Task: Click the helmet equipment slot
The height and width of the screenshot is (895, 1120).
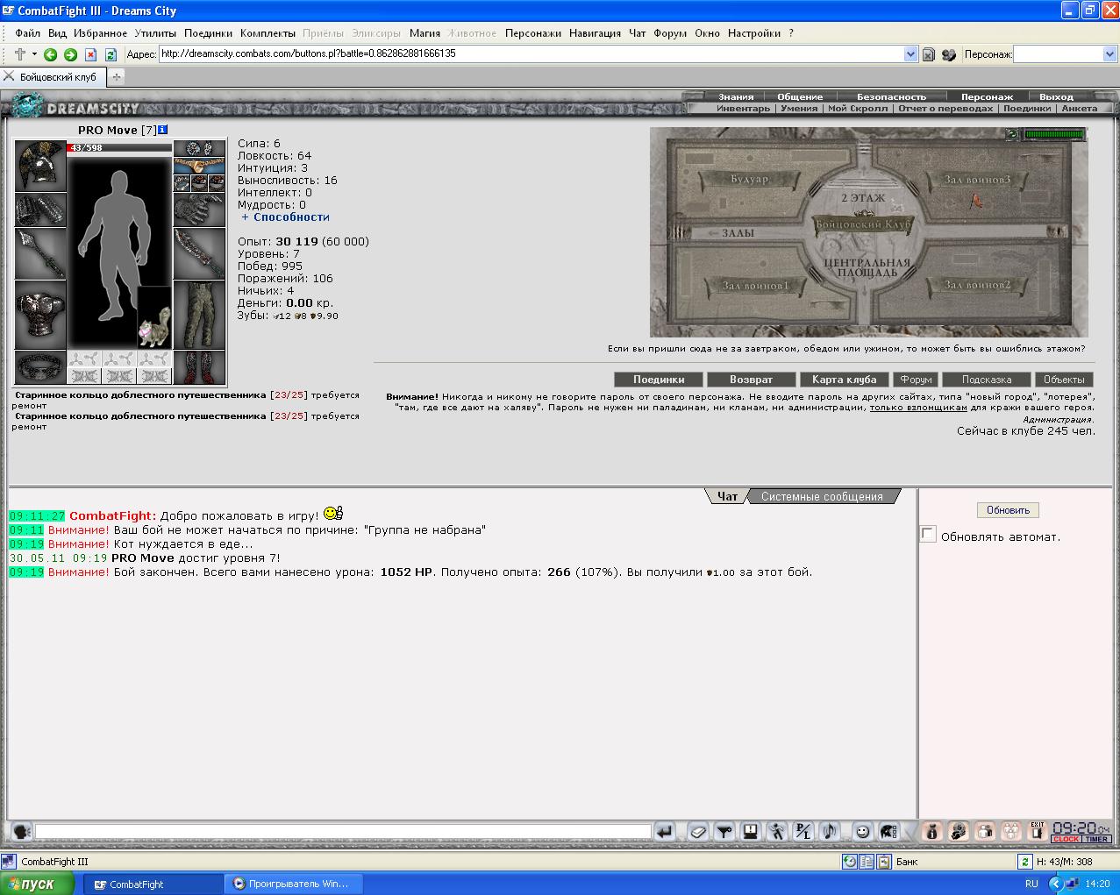Action: pyautogui.click(x=40, y=166)
